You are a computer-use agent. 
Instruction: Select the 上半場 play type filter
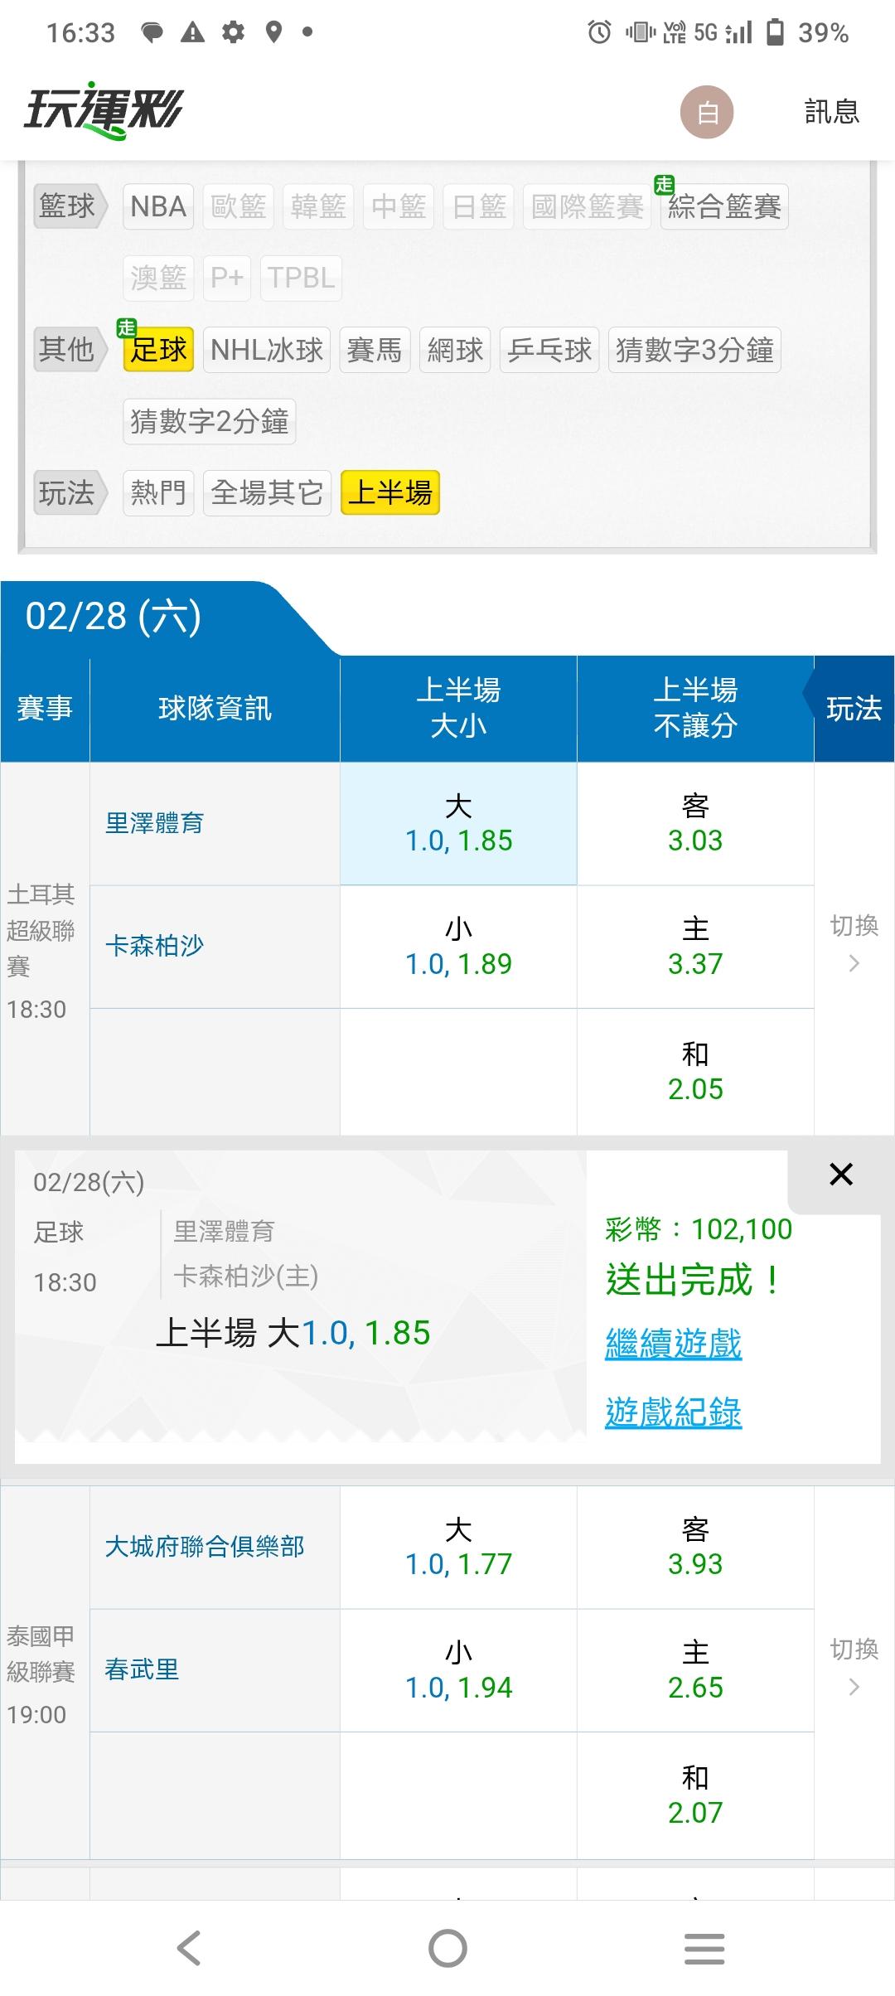390,493
